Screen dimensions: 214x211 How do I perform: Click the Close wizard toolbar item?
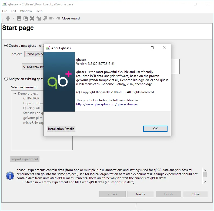(68, 18)
